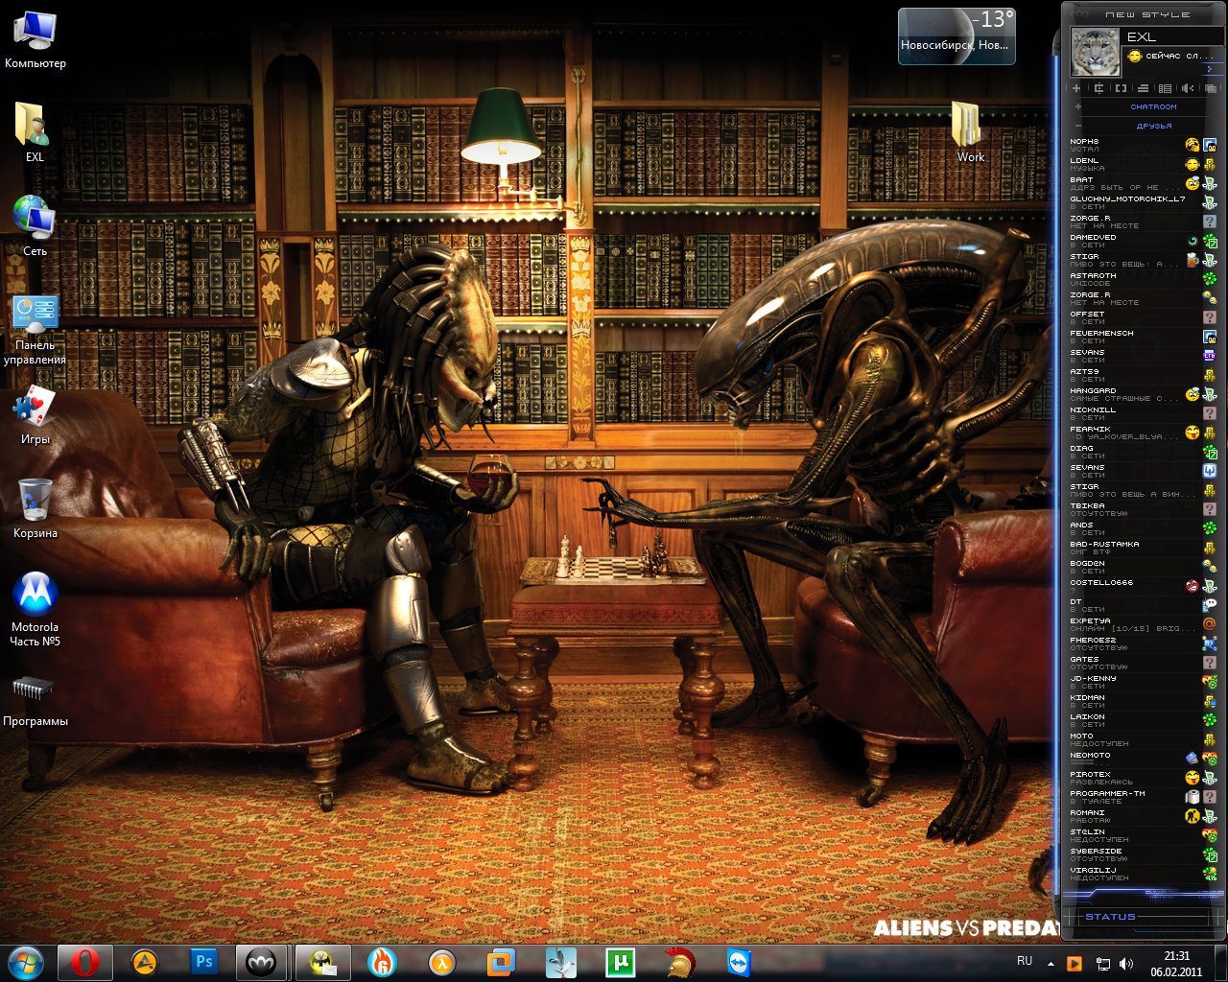Click the overlapping windows icon in the messenger toolbar
Image resolution: width=1228 pixels, height=982 pixels.
(1211, 88)
